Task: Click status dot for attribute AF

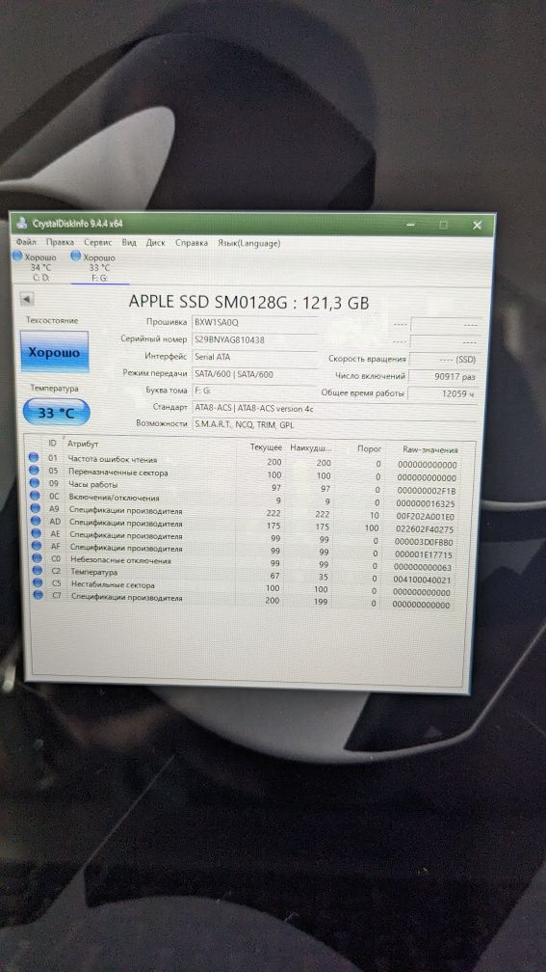Action: tap(37, 546)
